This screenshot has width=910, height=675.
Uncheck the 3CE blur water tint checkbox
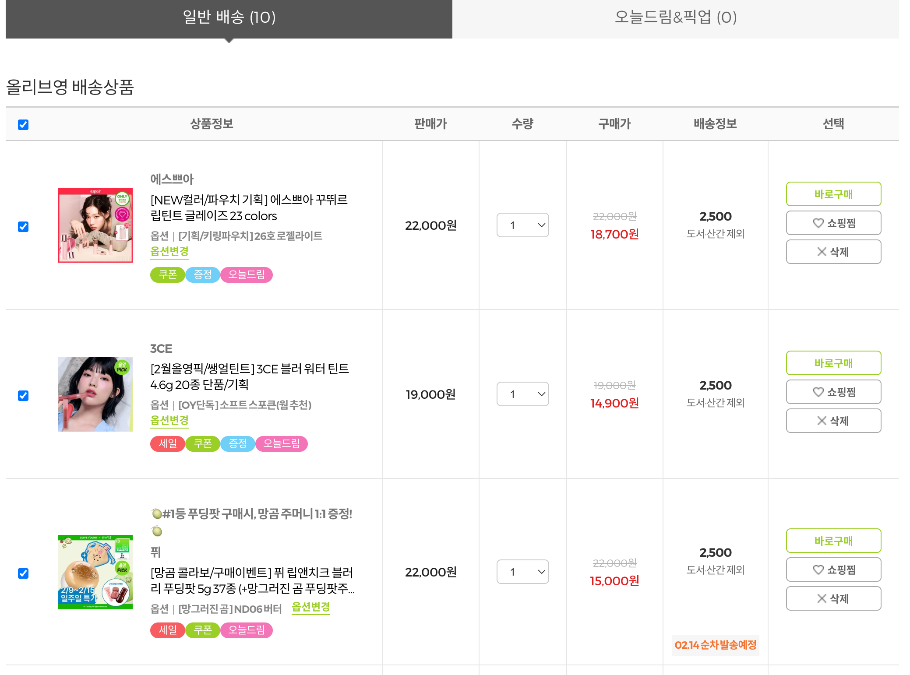[x=23, y=396]
